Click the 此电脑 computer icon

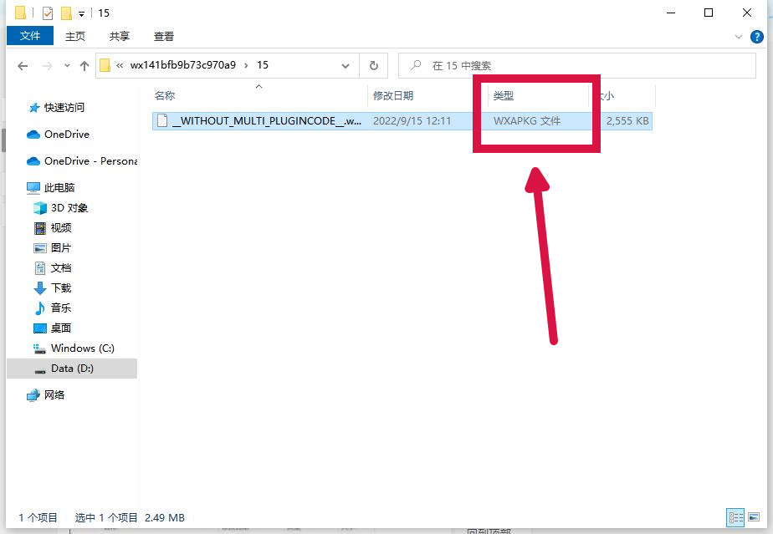[x=33, y=188]
